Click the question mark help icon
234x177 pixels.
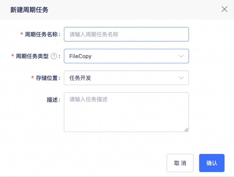(54, 56)
